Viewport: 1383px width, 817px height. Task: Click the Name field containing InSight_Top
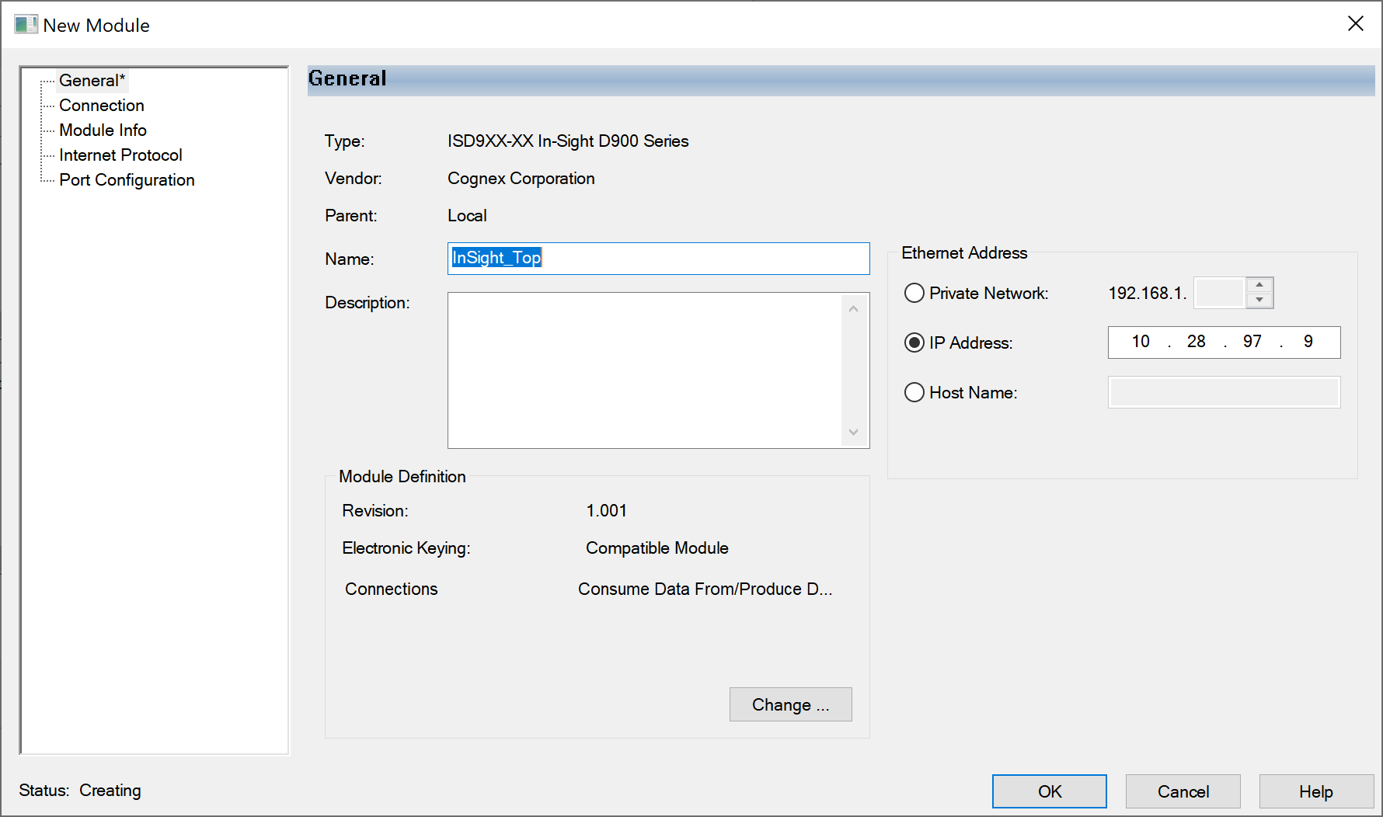tap(658, 259)
